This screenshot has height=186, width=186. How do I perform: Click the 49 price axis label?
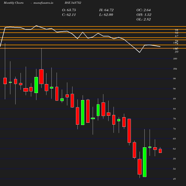pyautogui.click(x=174, y=179)
